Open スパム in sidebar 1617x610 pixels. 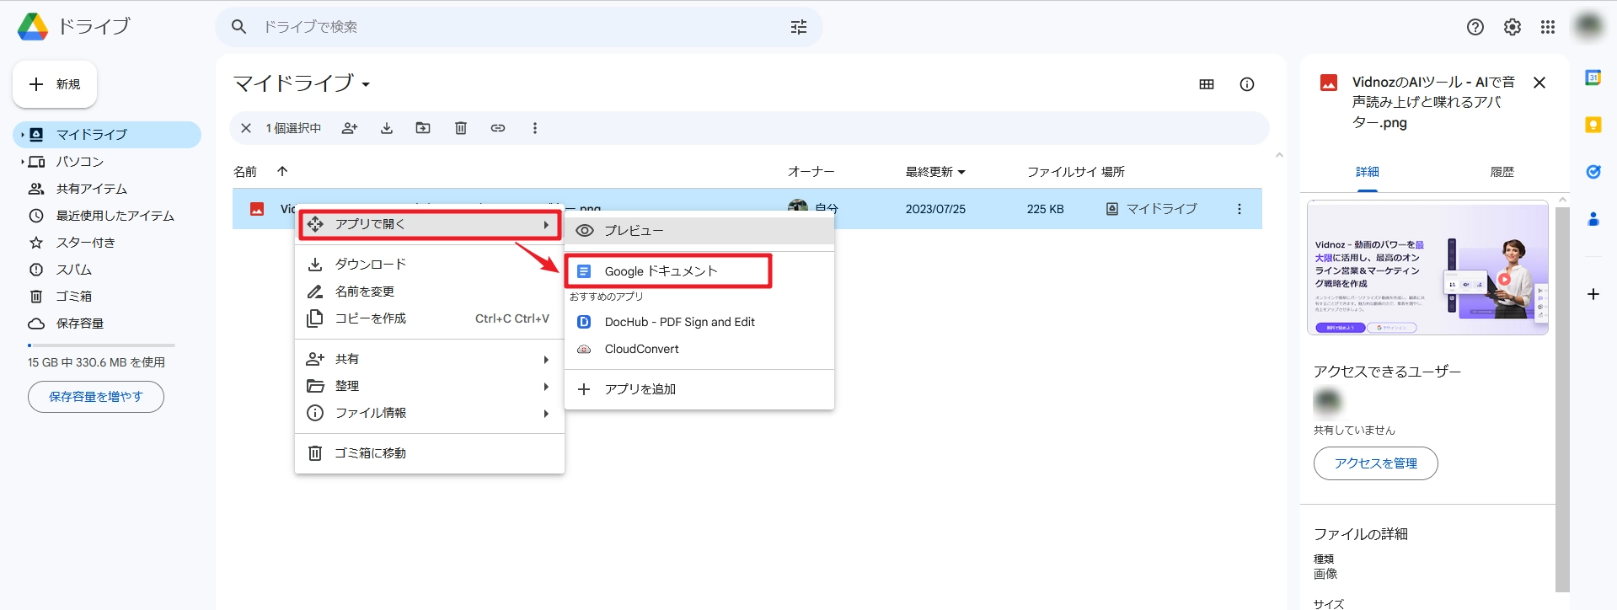[x=107, y=270]
